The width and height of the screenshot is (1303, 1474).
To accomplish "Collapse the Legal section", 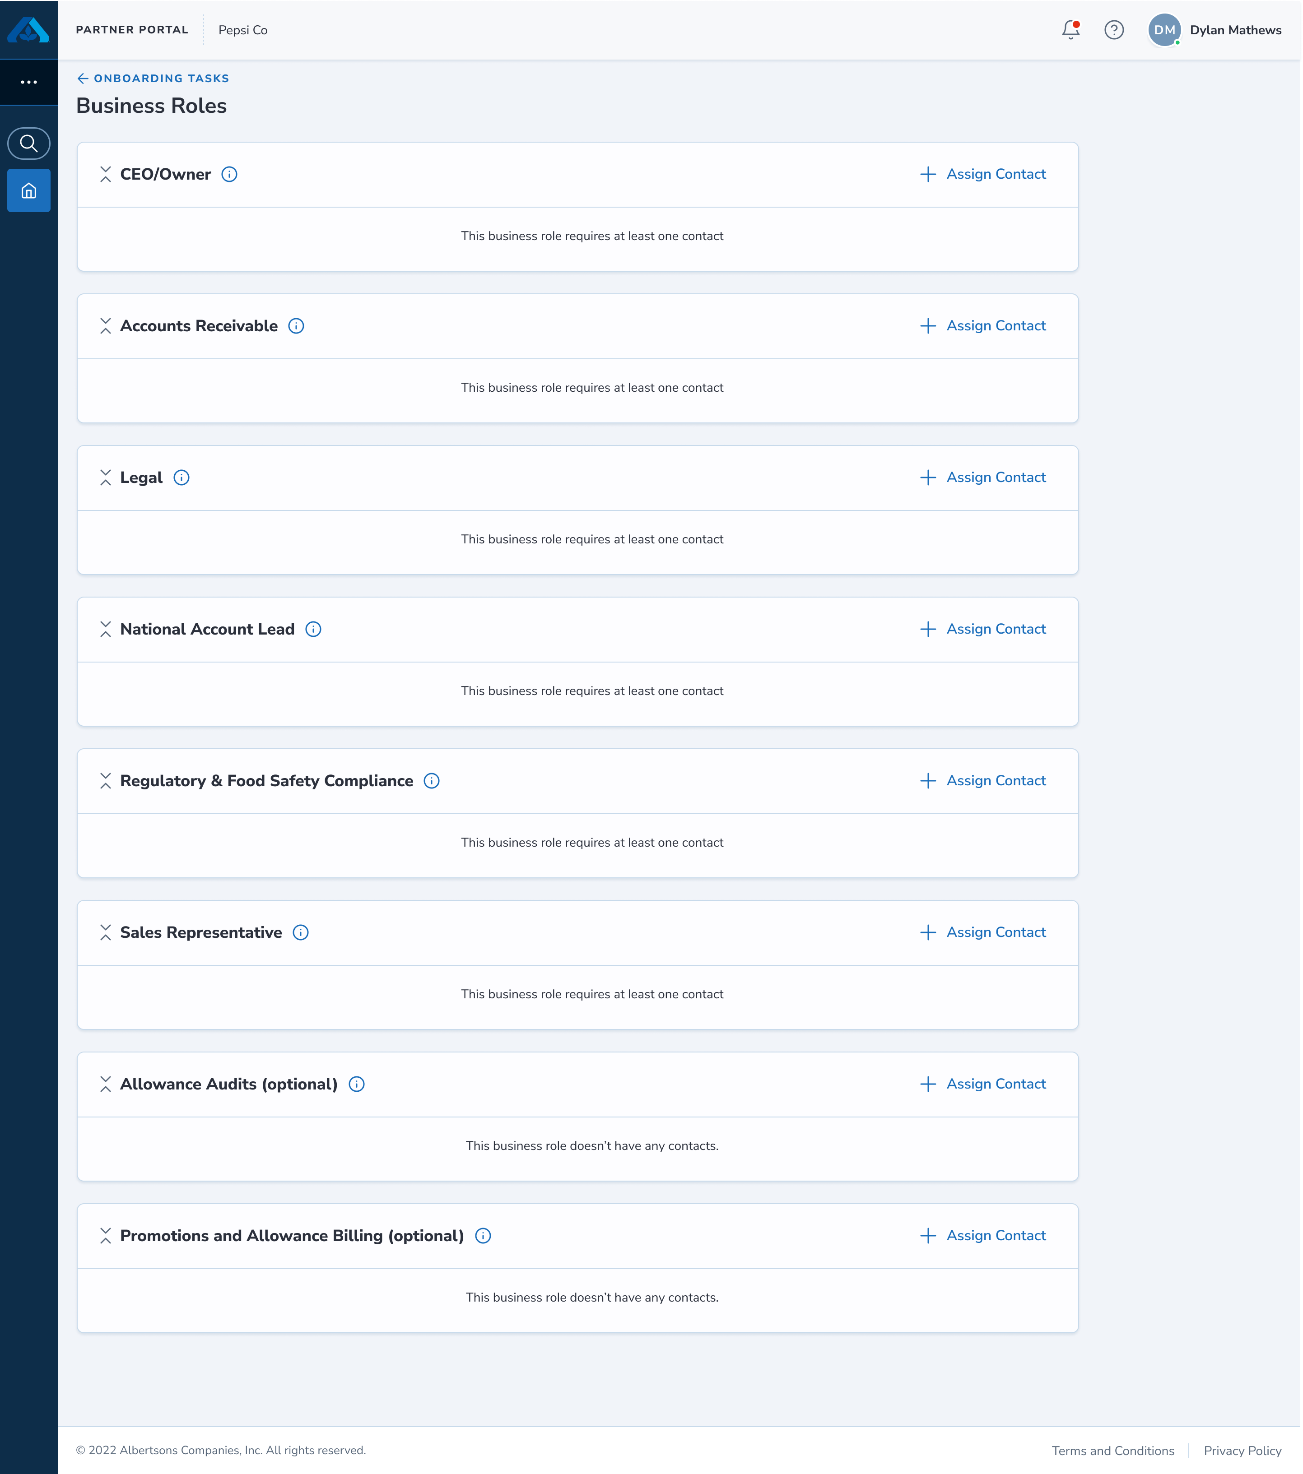I will click(105, 477).
